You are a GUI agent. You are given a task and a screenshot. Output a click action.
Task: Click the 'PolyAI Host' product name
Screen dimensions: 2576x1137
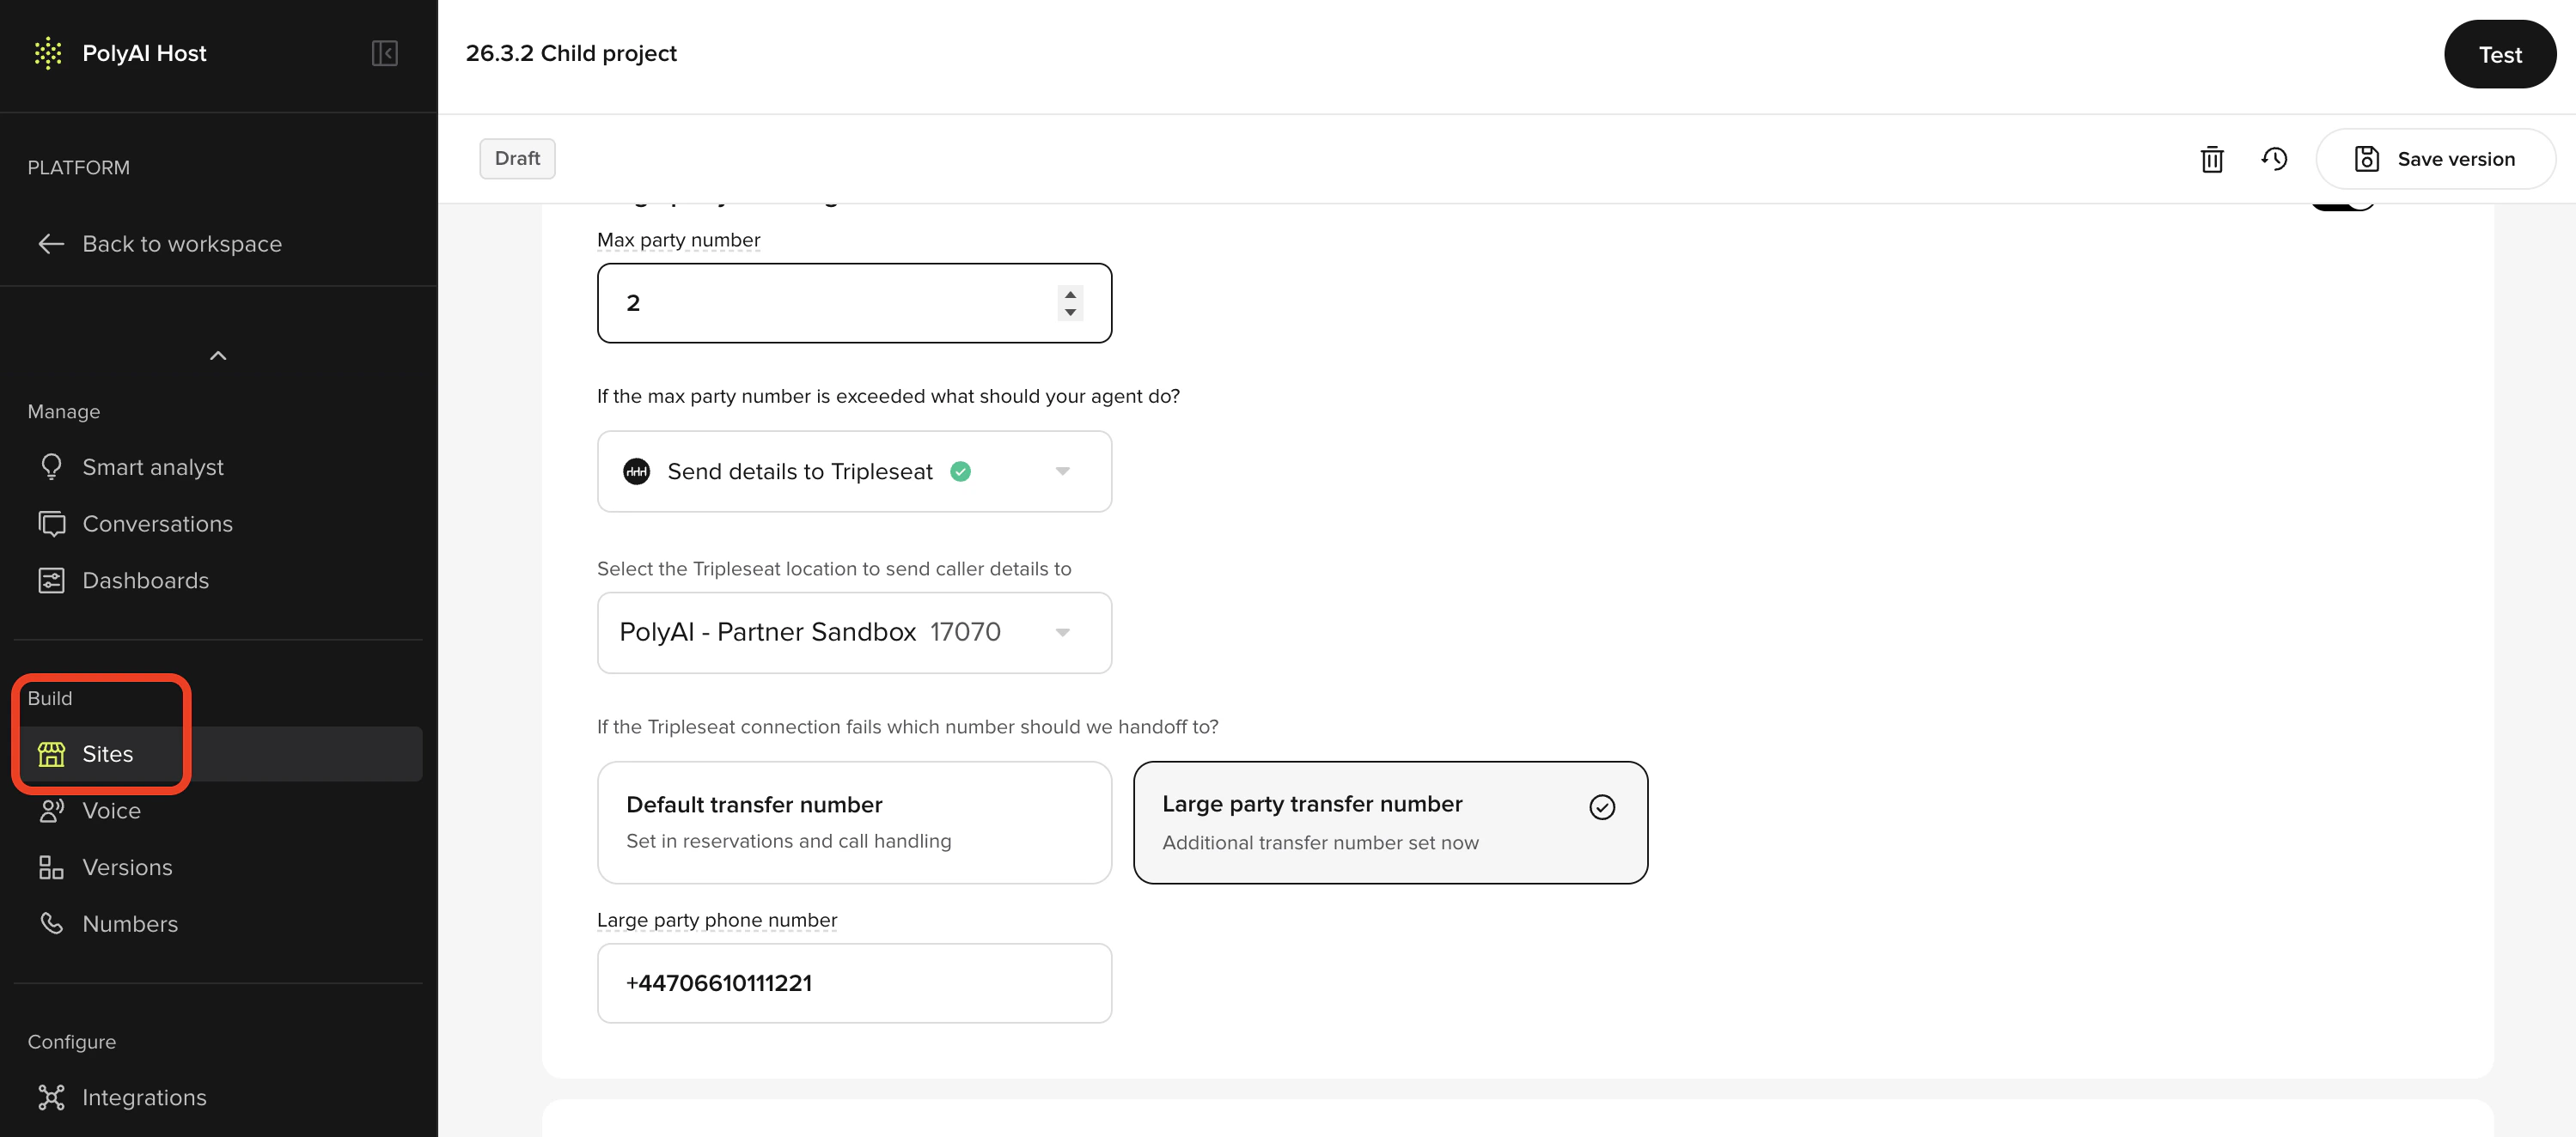144,54
